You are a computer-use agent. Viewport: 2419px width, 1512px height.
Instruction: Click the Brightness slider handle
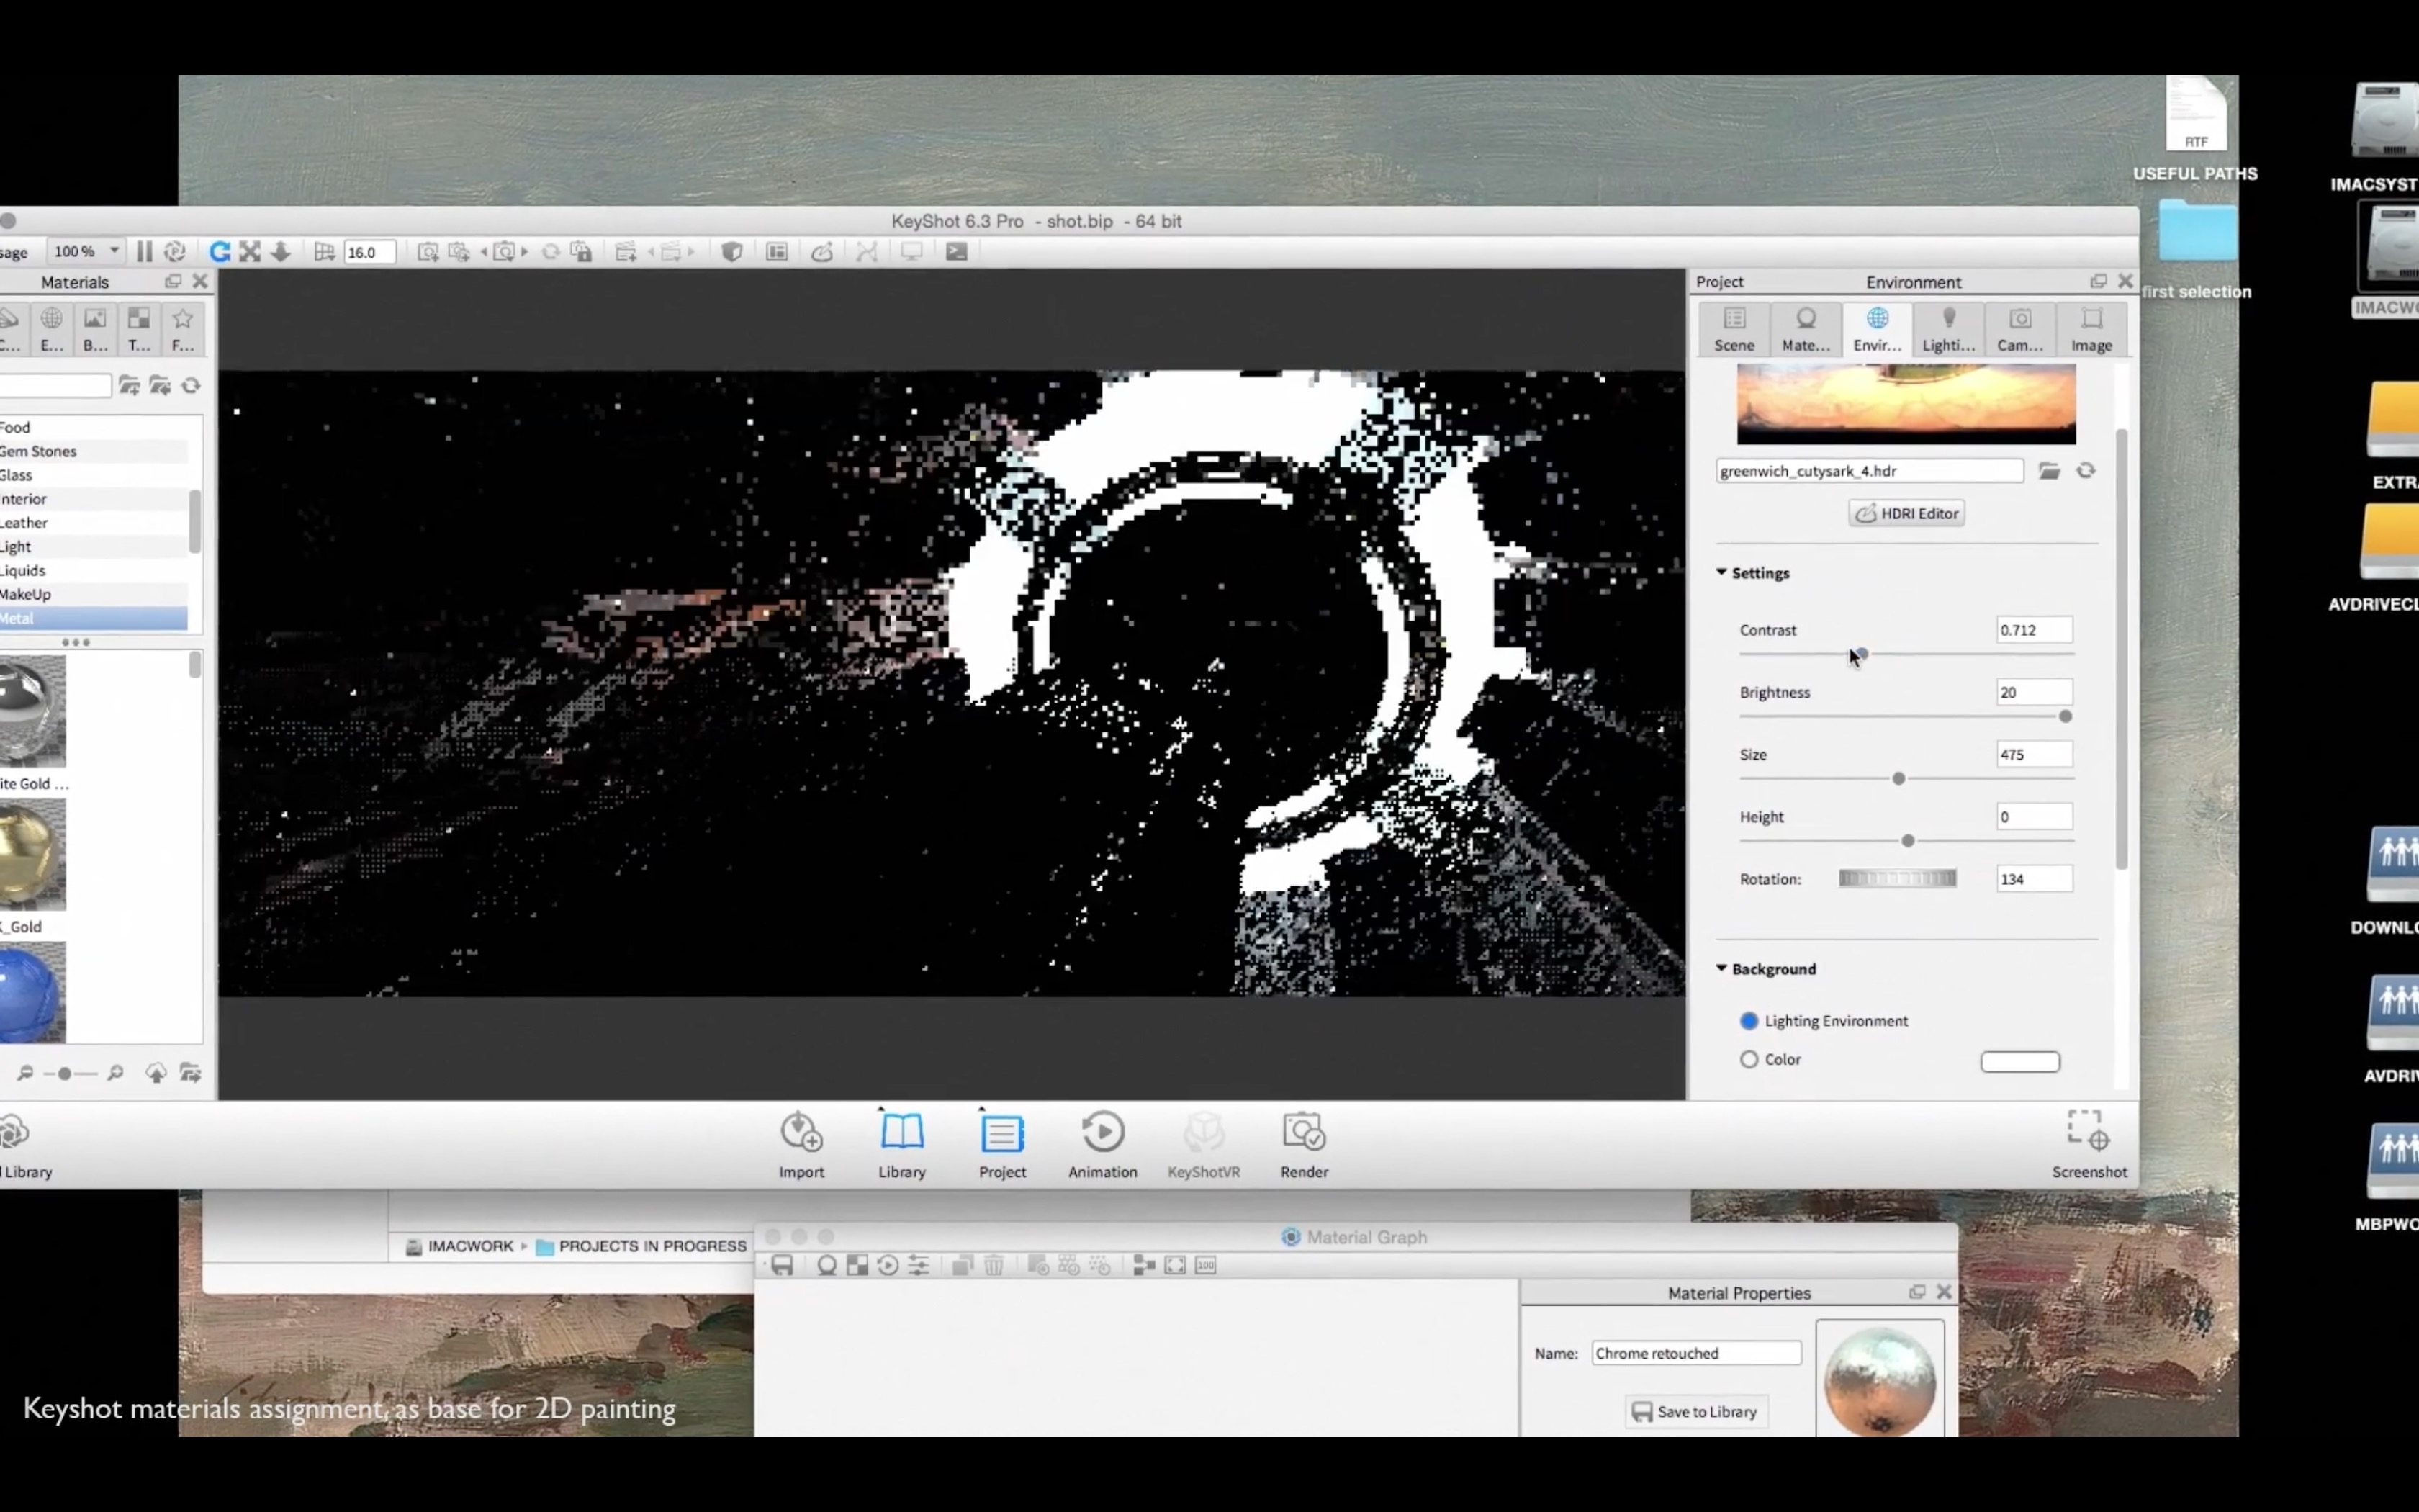(2065, 717)
